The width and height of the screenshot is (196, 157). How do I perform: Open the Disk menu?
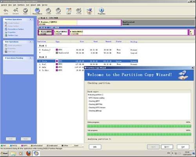pyautogui.click(x=15, y=5)
